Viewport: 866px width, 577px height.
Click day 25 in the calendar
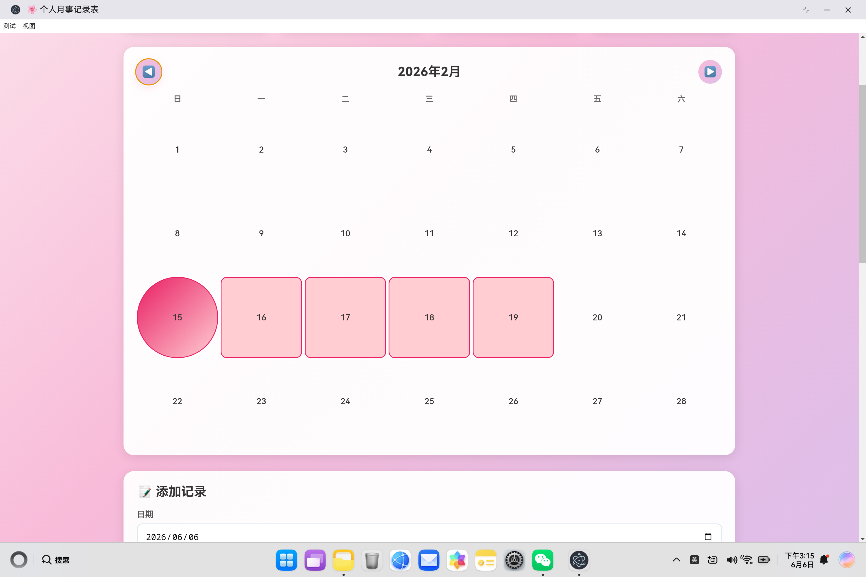point(429,401)
